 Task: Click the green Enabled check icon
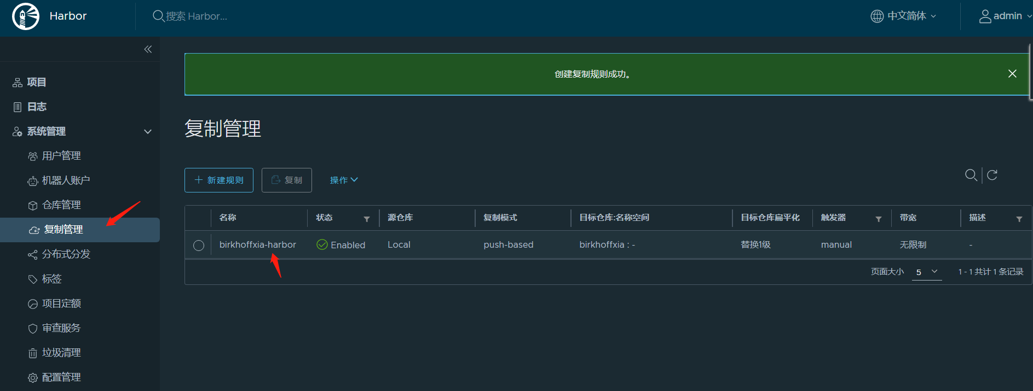[322, 244]
